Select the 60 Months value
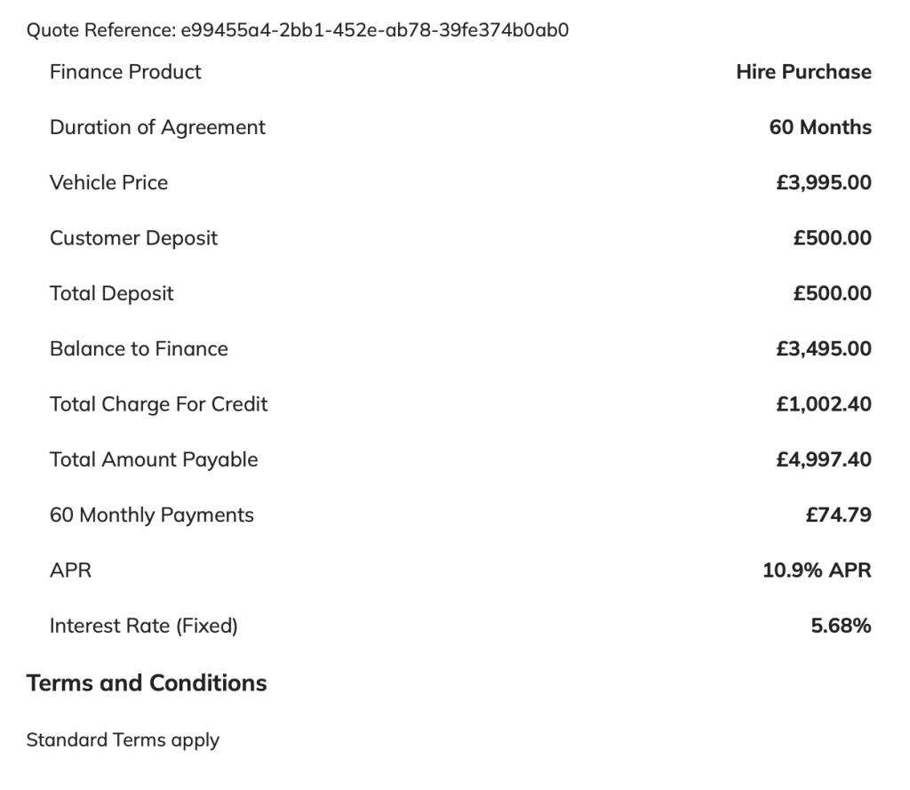Viewport: 910px width, 790px height. pyautogui.click(x=820, y=127)
